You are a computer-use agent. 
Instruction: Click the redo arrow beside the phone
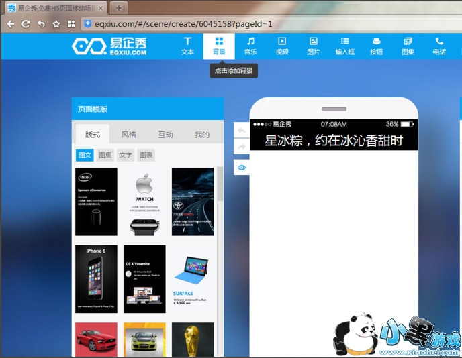click(x=241, y=147)
